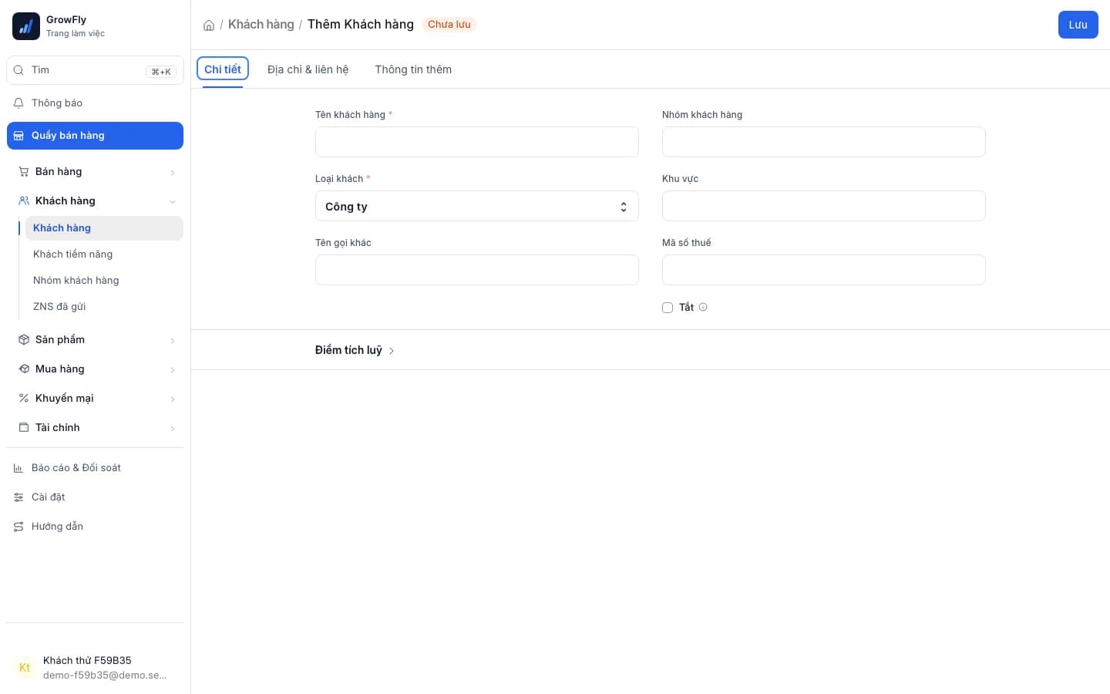Click the Quầy bán hàng store icon
Viewport: 1110px width, 694px height.
tap(18, 136)
